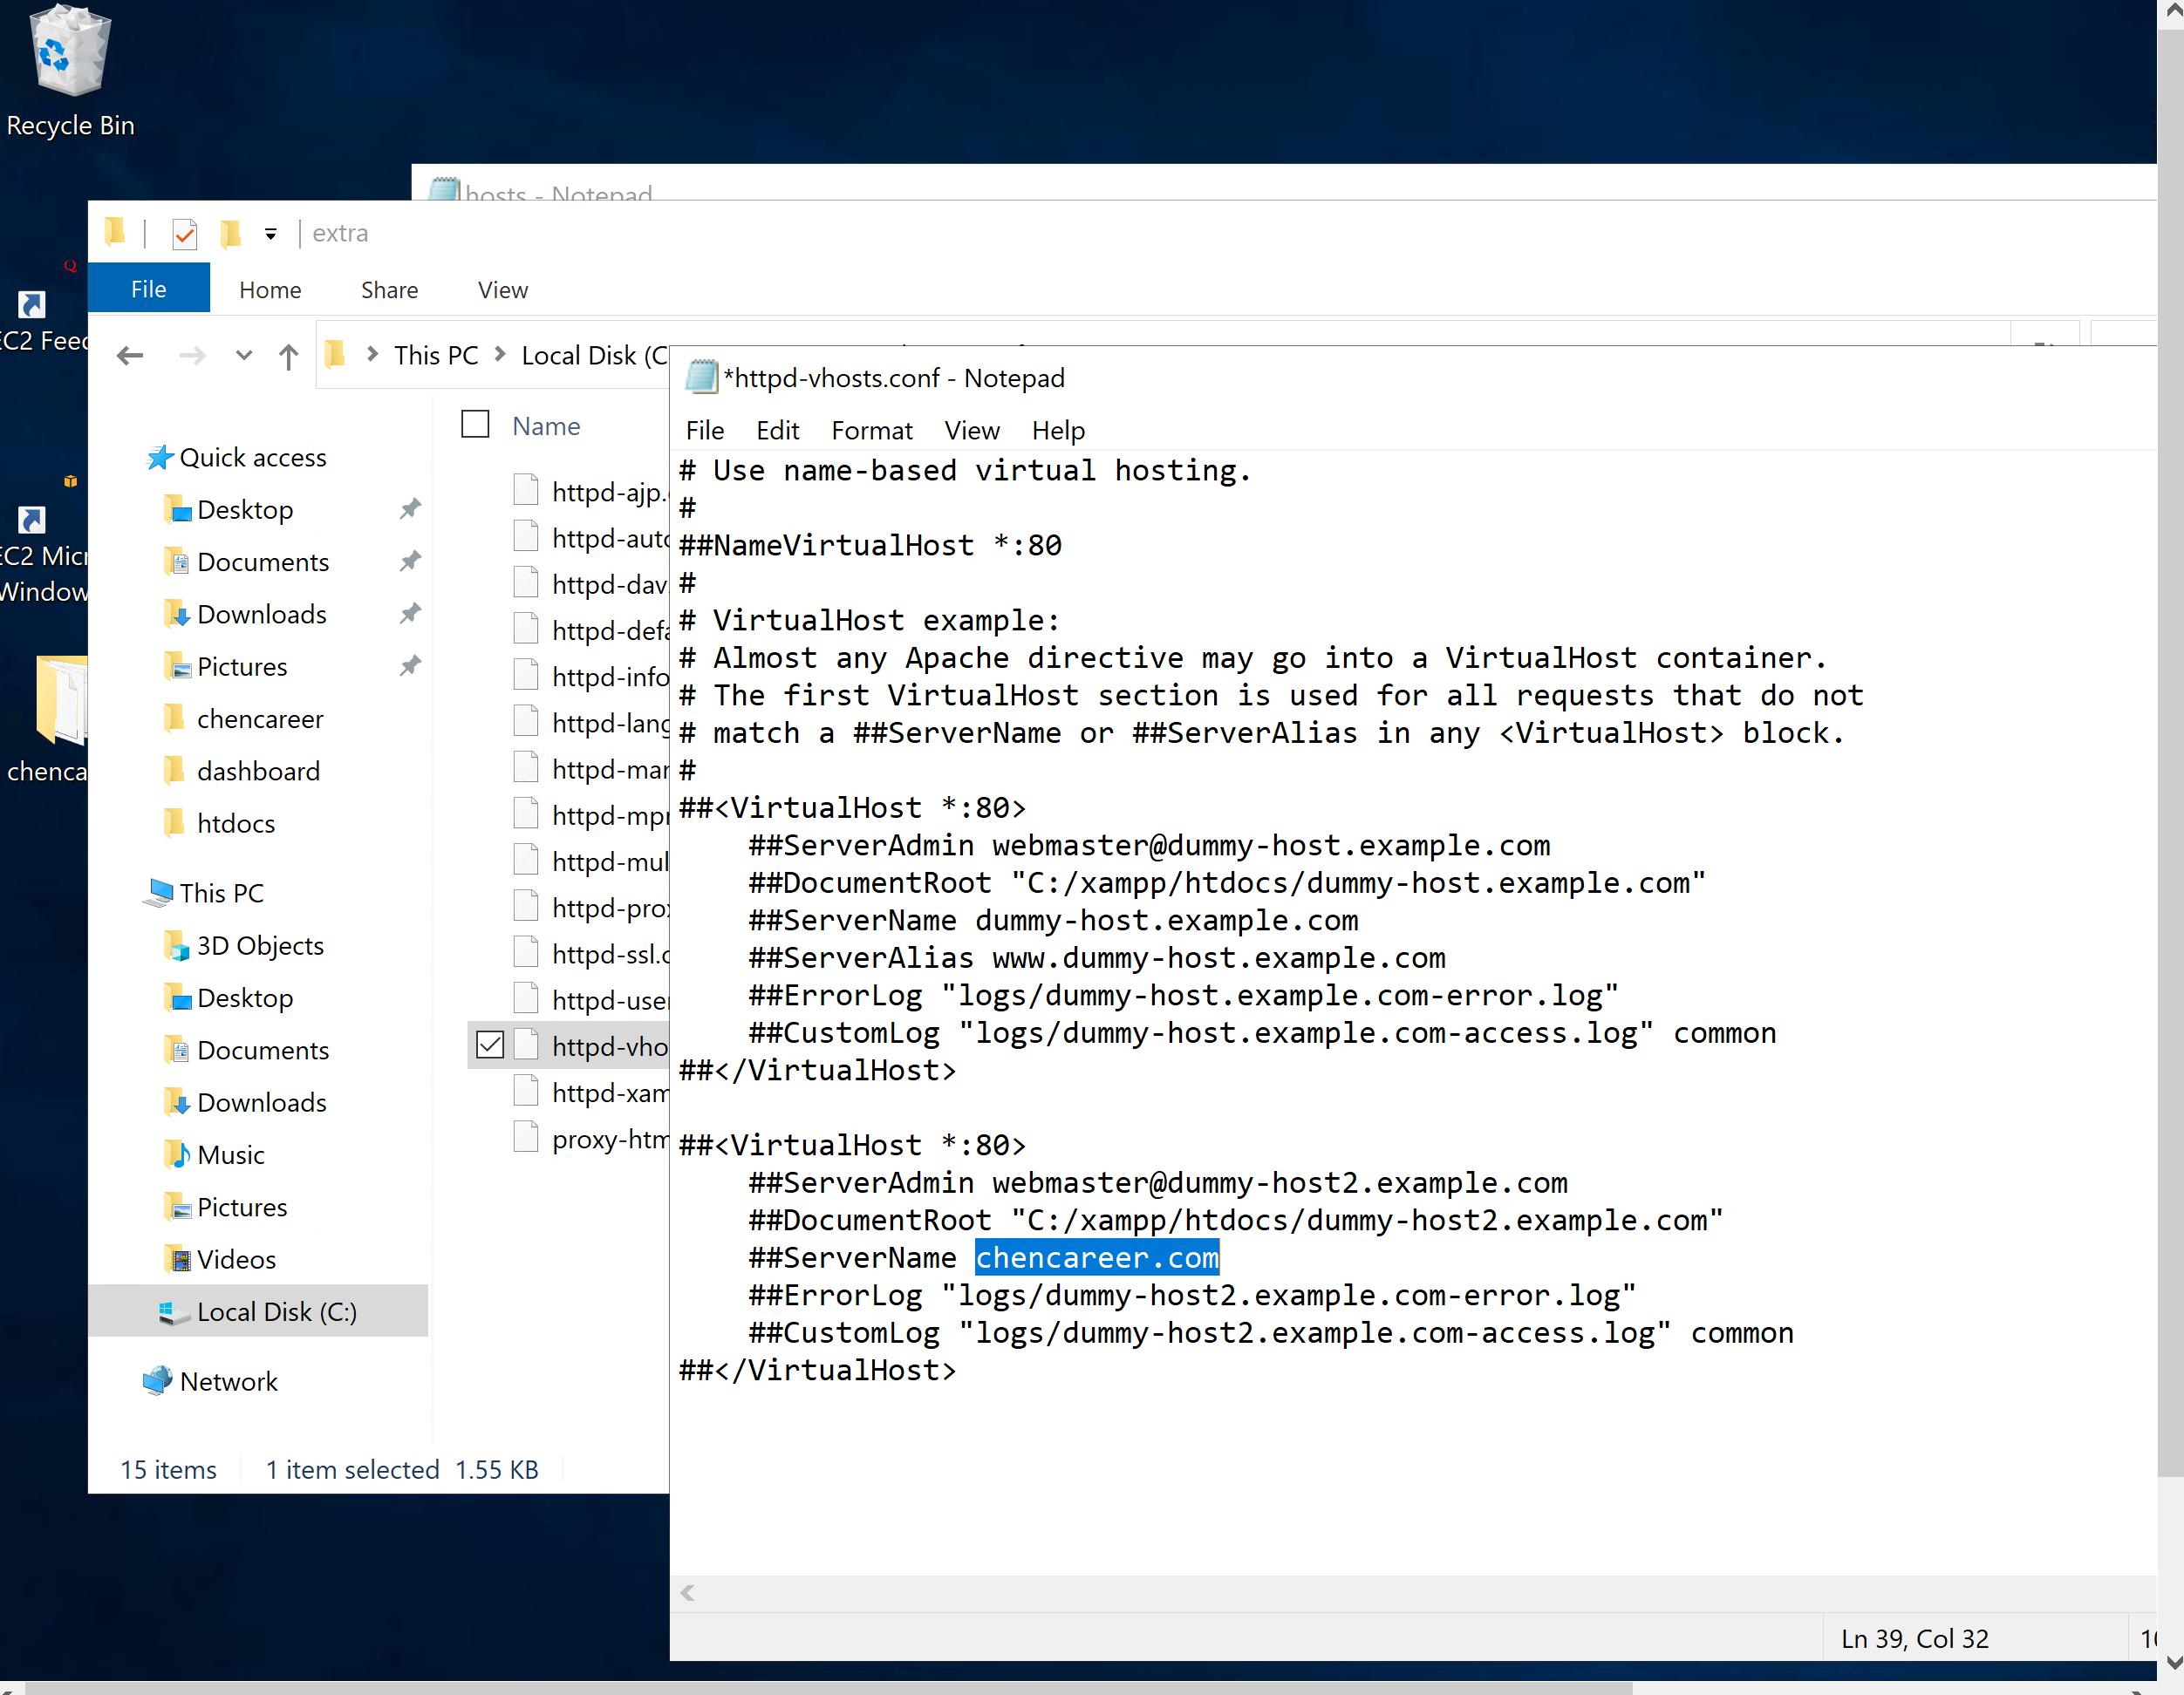The height and width of the screenshot is (1695, 2184).
Task: Go back with the Explorer back arrow
Action: point(130,356)
